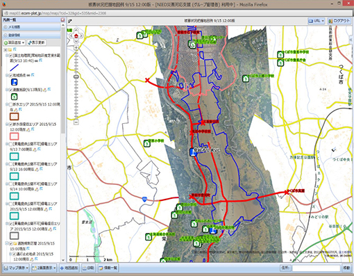Click the zoom-out minus button on map

[x=76, y=122]
